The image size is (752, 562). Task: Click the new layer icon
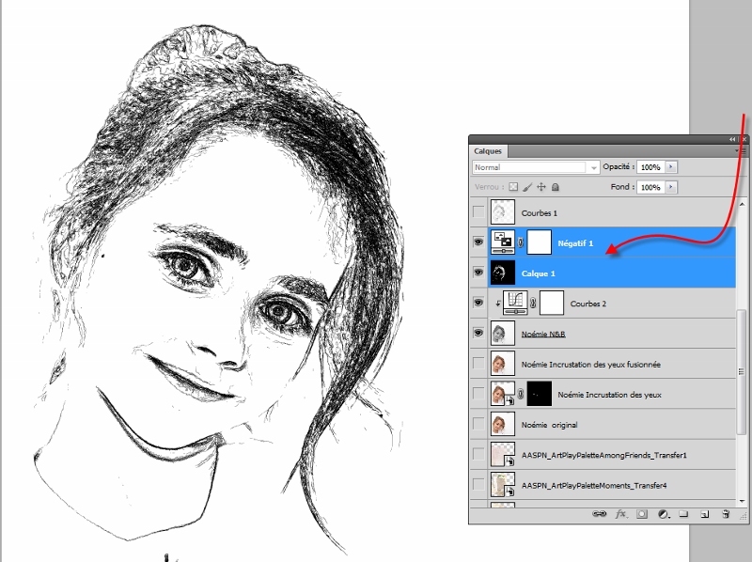coord(705,513)
